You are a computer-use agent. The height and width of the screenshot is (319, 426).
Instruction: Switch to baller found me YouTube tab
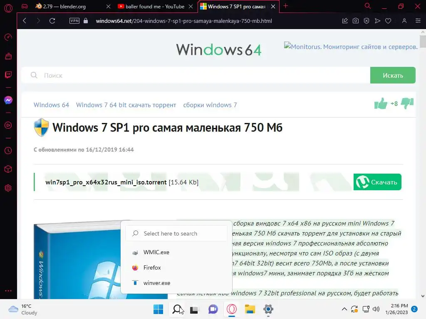coord(156,7)
